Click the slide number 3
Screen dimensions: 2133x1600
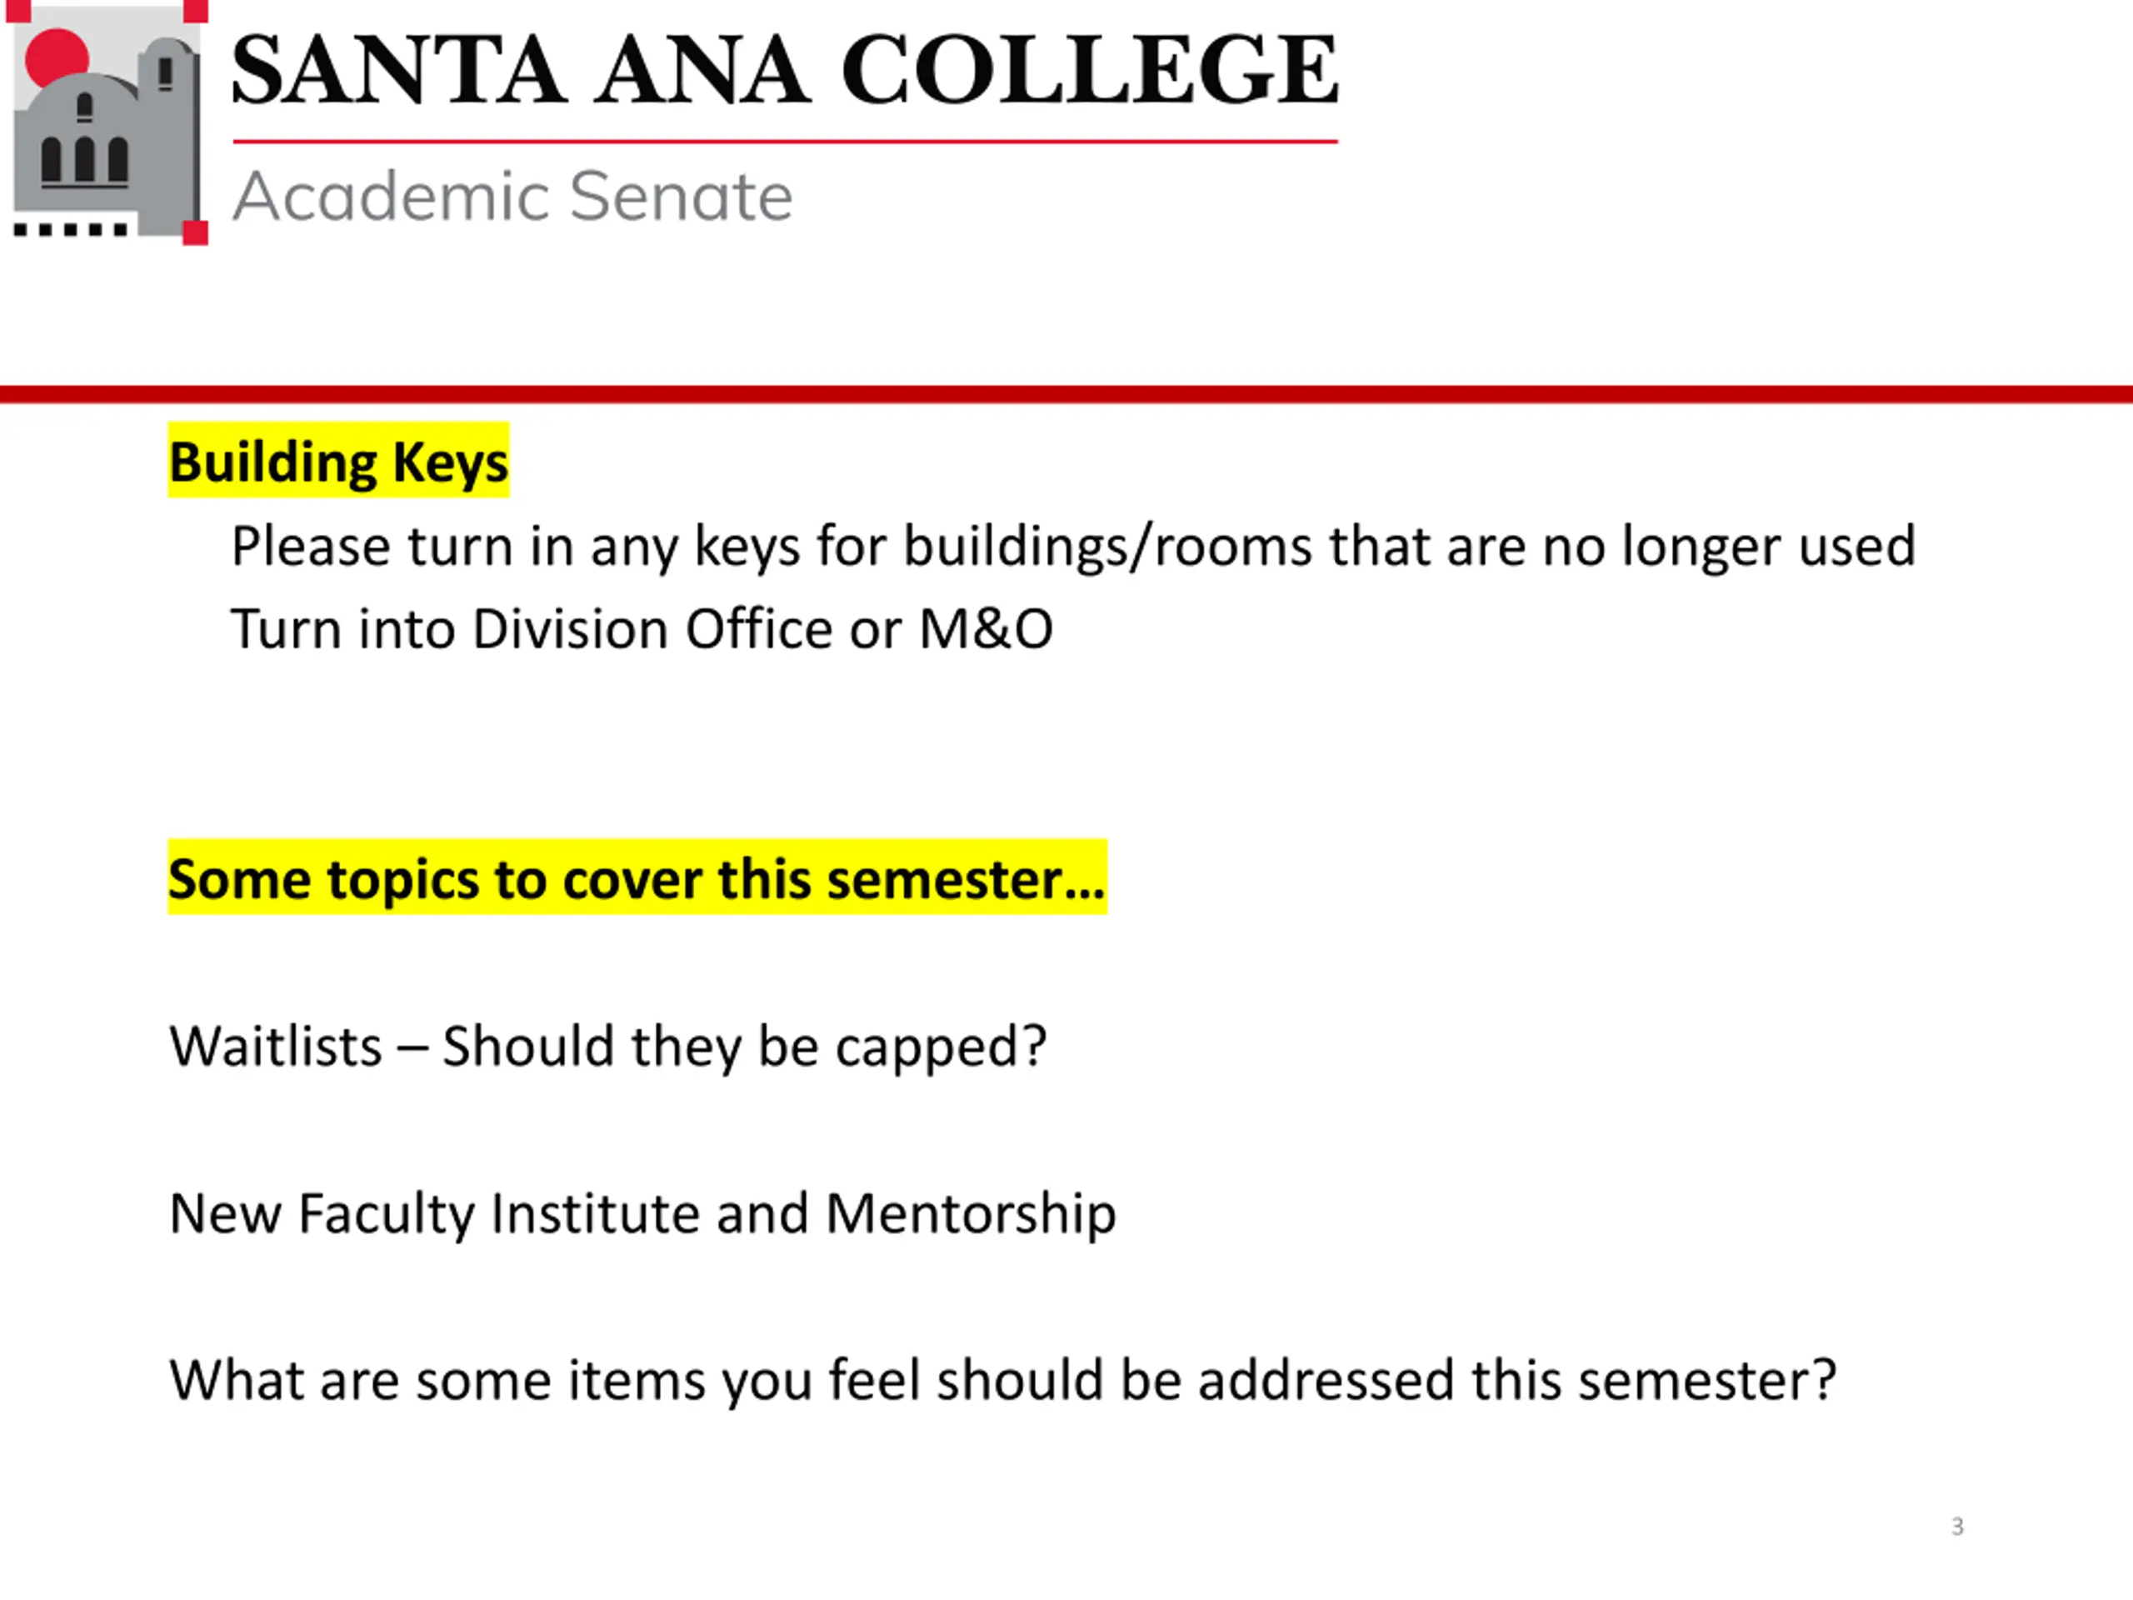tap(1957, 1527)
